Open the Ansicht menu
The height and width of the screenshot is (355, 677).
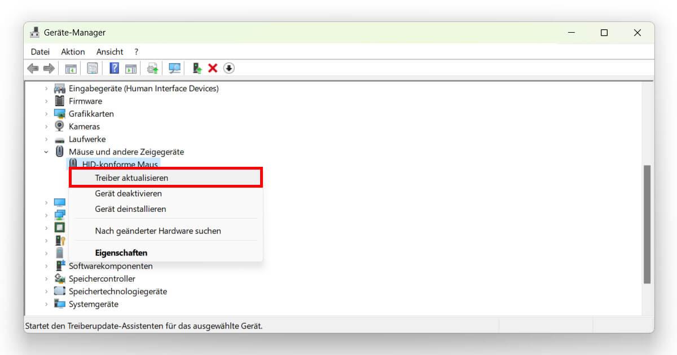109,51
